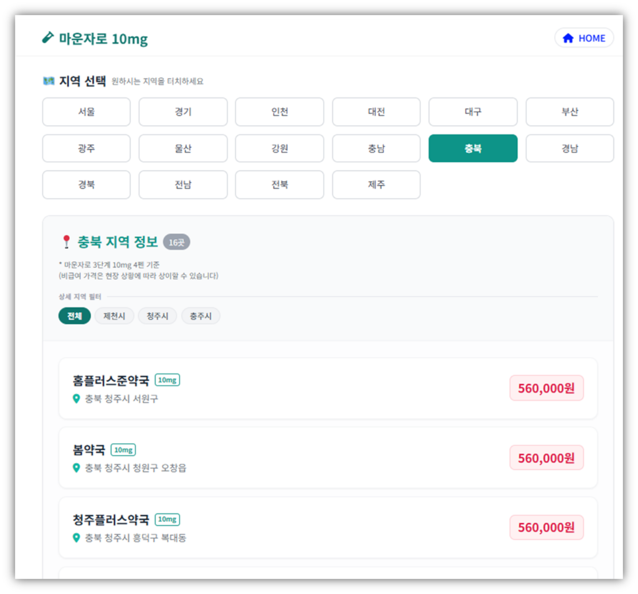Click the green location pin under 청주플러스약국
This screenshot has width=638, height=594.
point(75,538)
